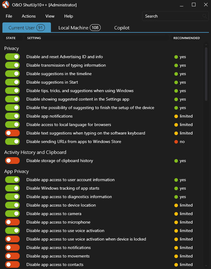Switch to the Local Machine tab
Image resolution: width=211 pixels, height=269 pixels.
point(79,28)
